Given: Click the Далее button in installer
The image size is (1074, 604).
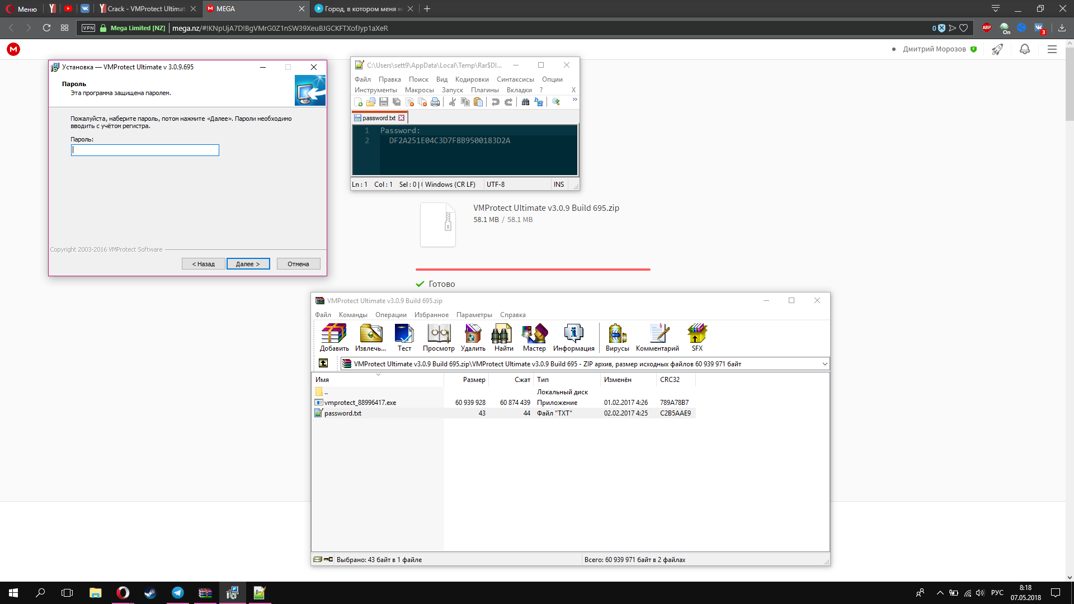Looking at the screenshot, I should pos(248,264).
